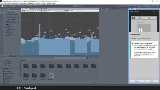160x90 pixels.
Task: Toggle the Global rotation handle button
Action: (35, 6)
